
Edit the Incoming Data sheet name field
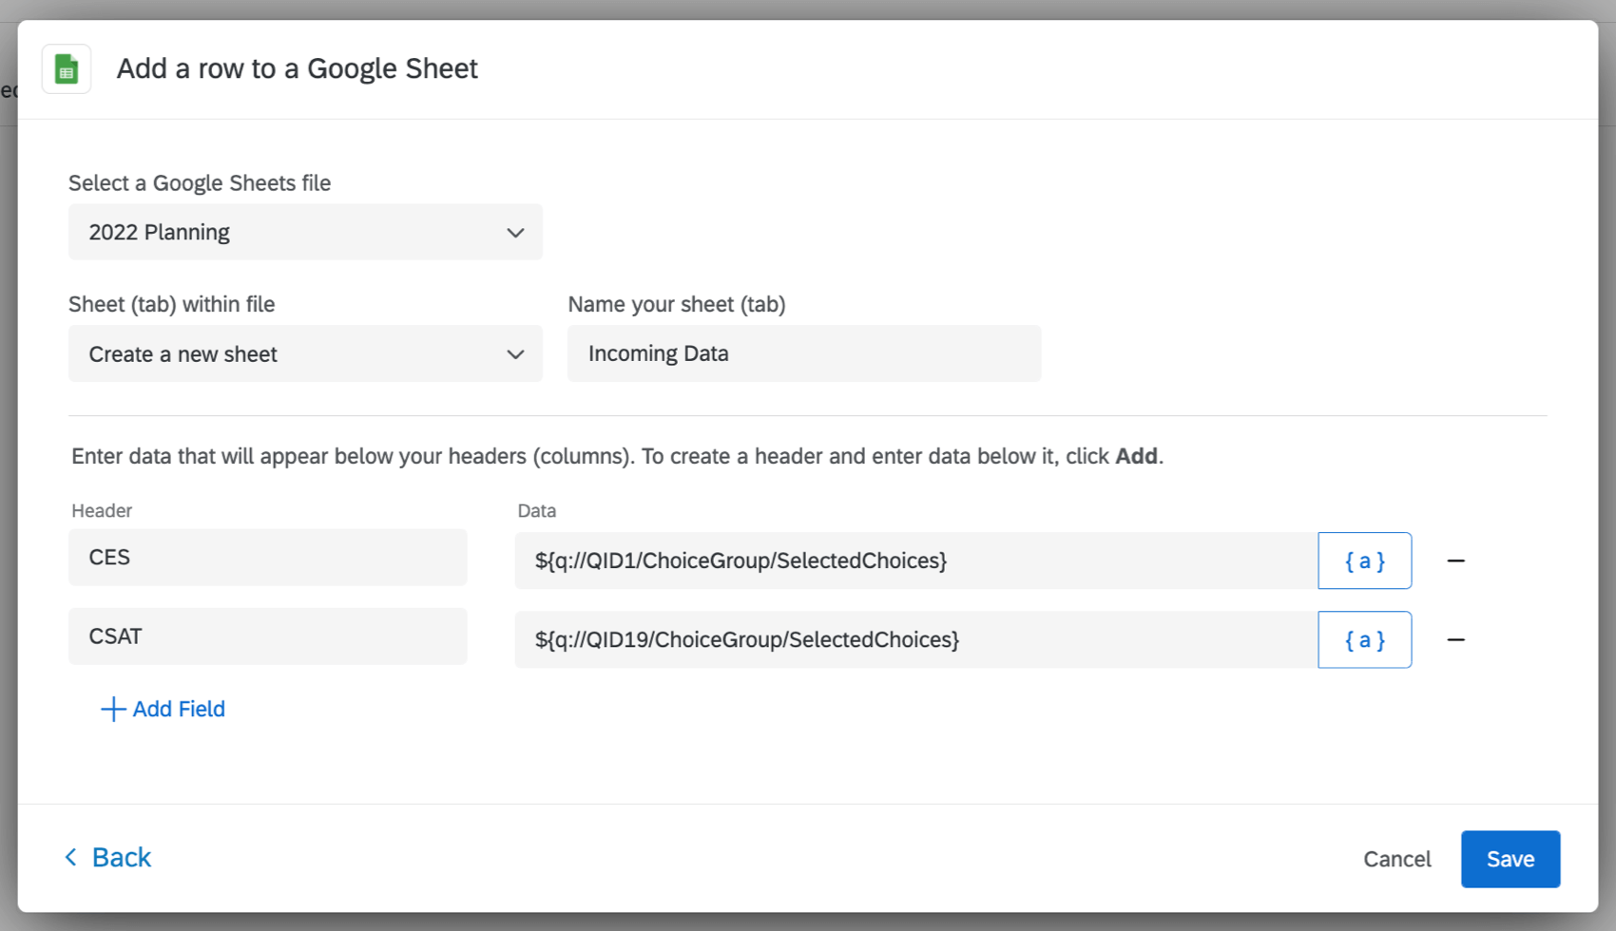tap(803, 353)
